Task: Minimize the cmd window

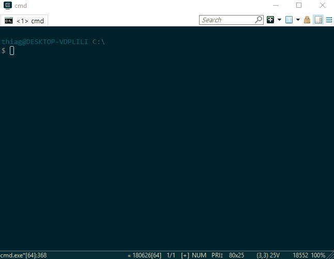Action: click(276, 5)
